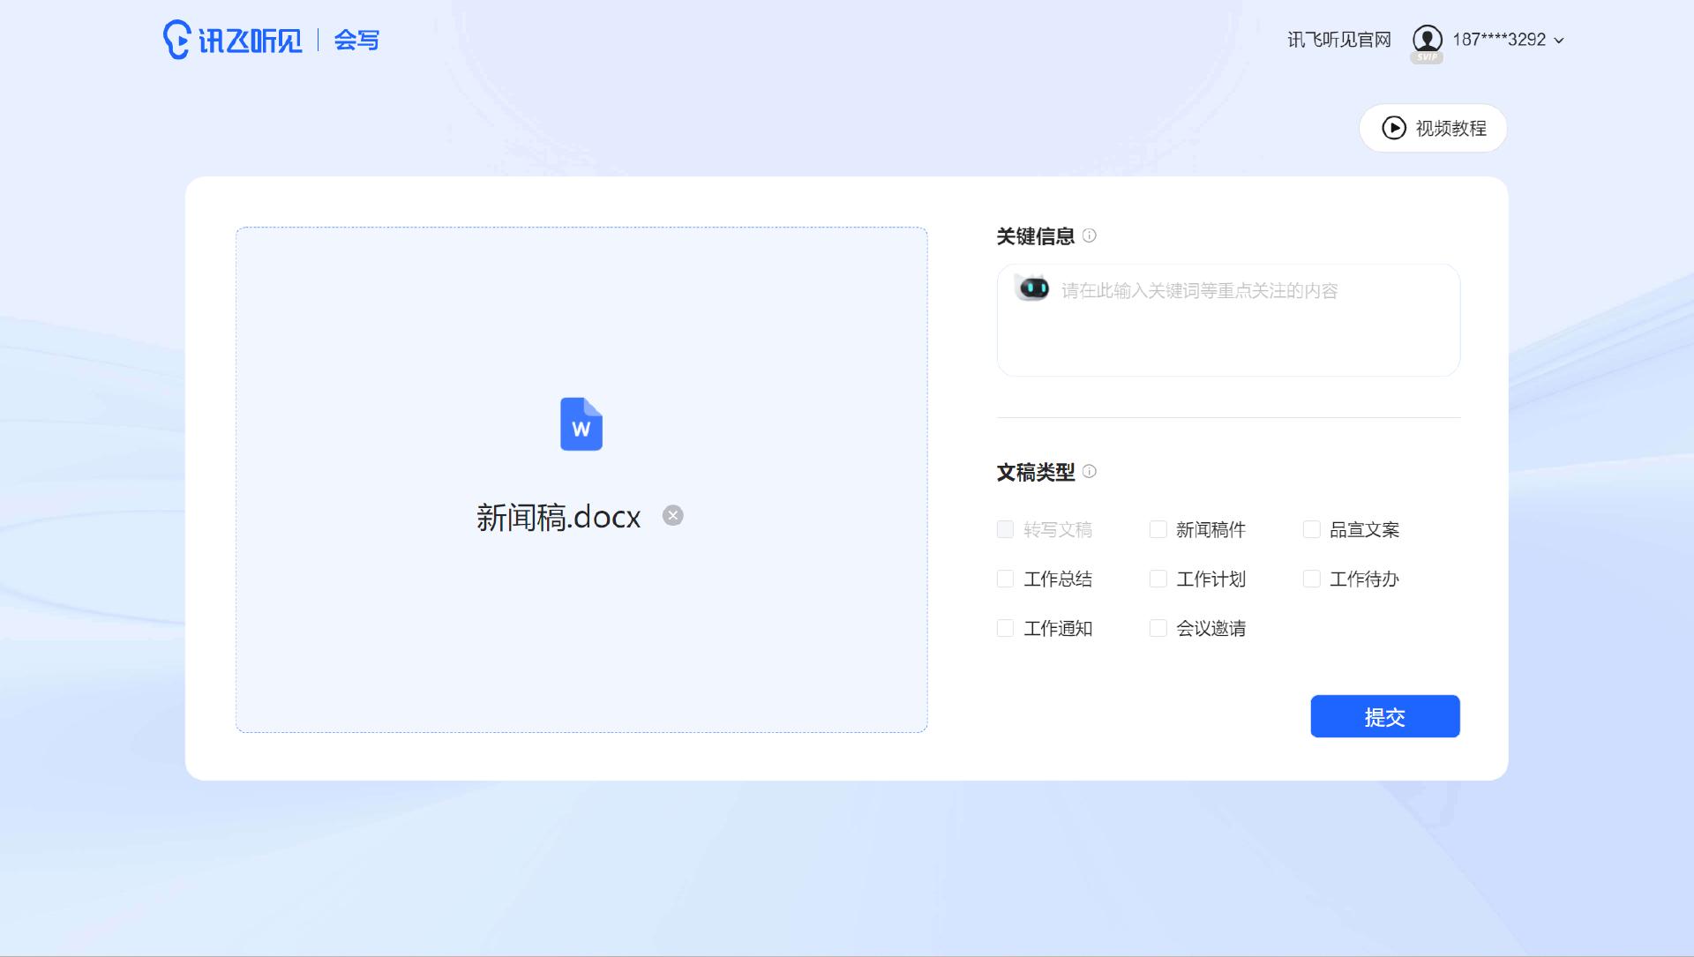Remove the uploaded 新闻稿.docx file
Viewport: 1694px width, 957px height.
(x=673, y=515)
